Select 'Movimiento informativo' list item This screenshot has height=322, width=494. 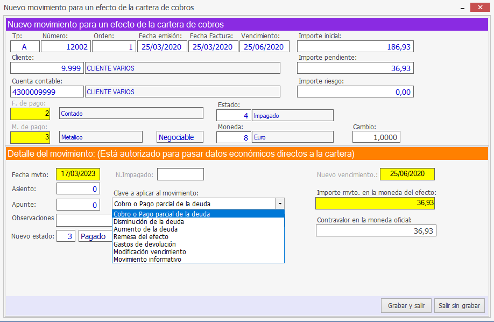point(147,259)
